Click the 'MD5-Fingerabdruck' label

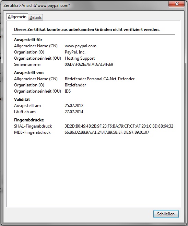(32, 132)
